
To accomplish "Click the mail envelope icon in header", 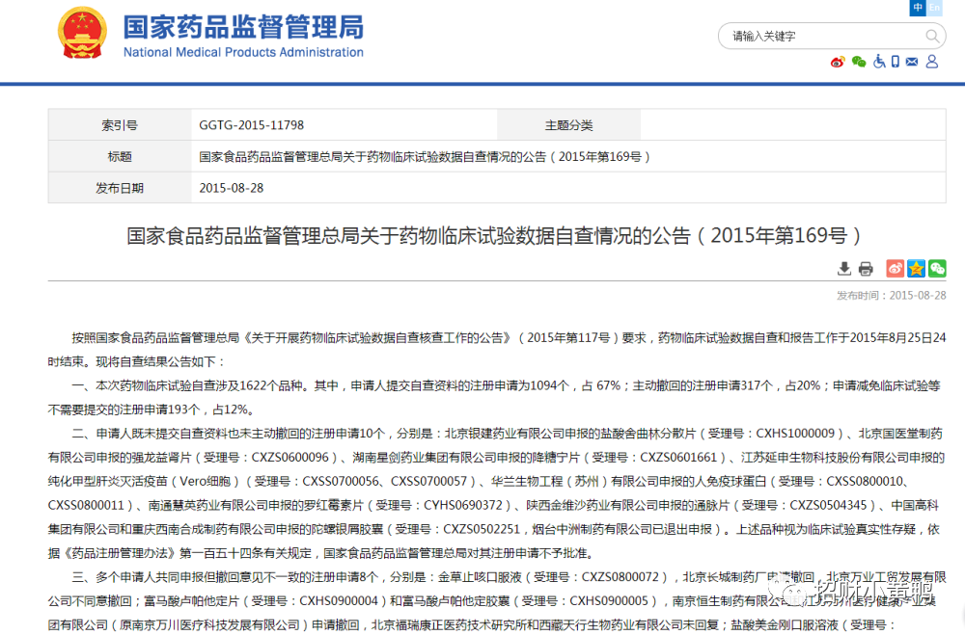I will (x=913, y=62).
